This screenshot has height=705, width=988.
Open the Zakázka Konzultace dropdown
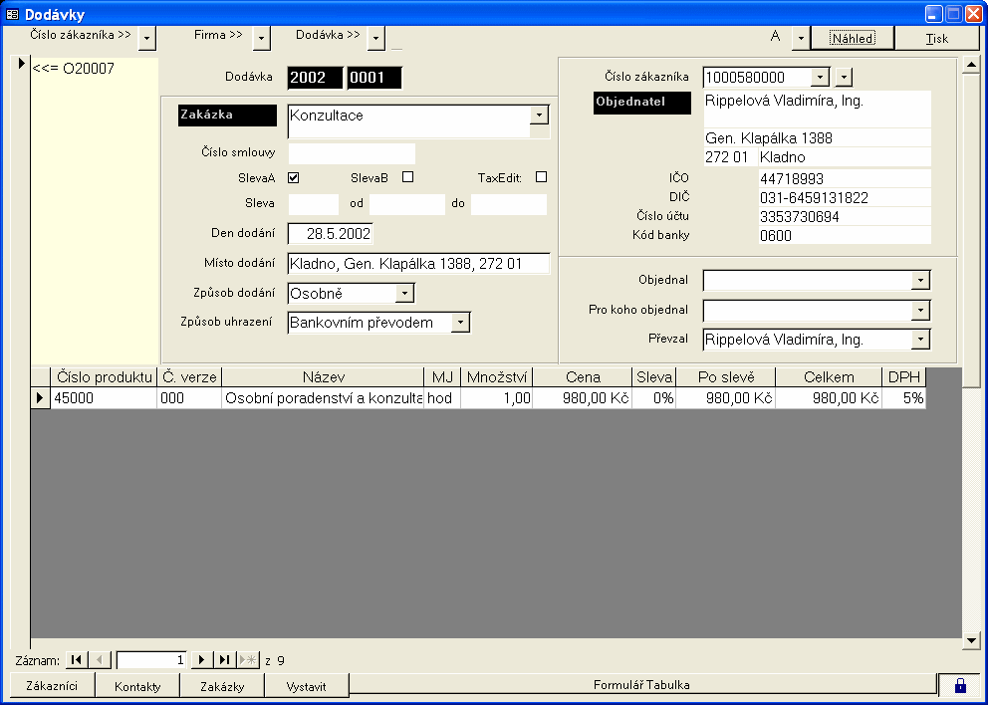point(539,116)
